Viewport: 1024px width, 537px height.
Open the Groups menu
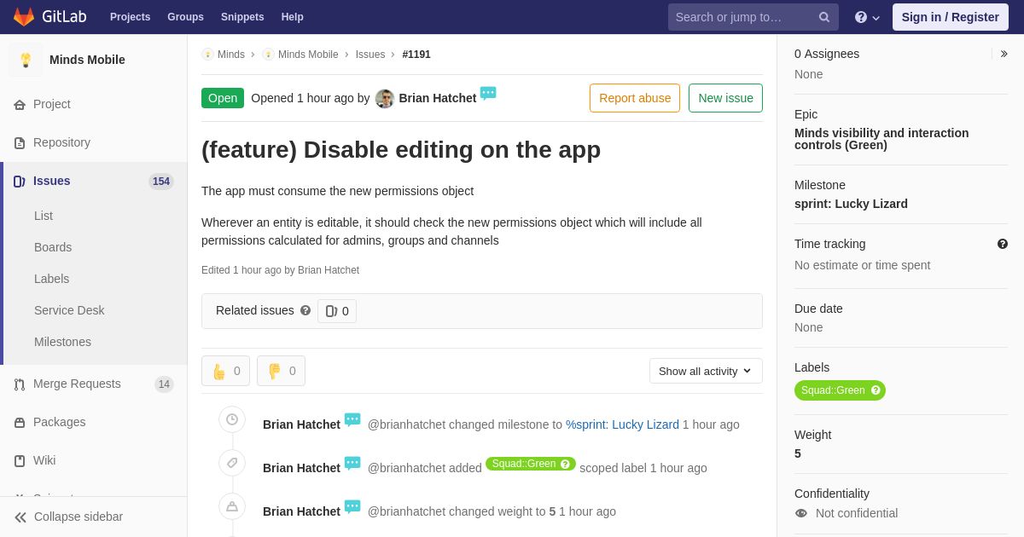(x=185, y=17)
